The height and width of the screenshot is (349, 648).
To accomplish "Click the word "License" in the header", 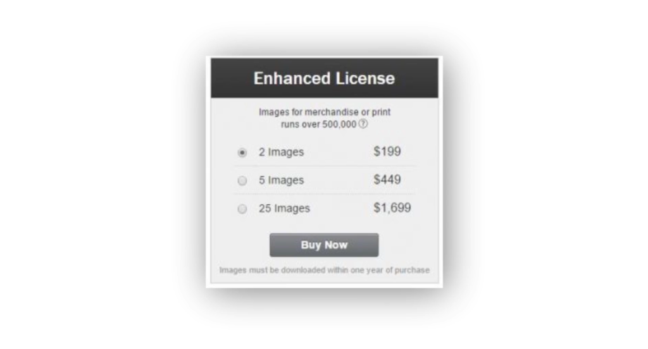I will (365, 78).
